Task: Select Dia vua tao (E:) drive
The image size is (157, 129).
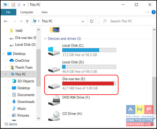Action: (x=81, y=85)
